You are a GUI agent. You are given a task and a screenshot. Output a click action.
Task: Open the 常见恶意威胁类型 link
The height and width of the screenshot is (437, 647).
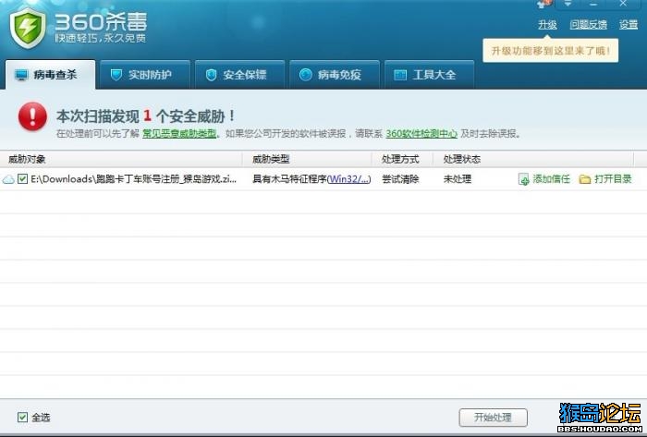point(179,134)
